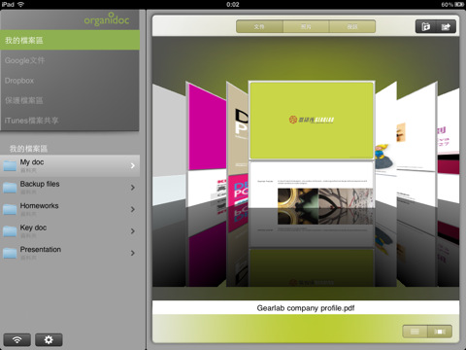Expand the Backup files chevron
Screen dimensions: 466x350
click(133, 188)
